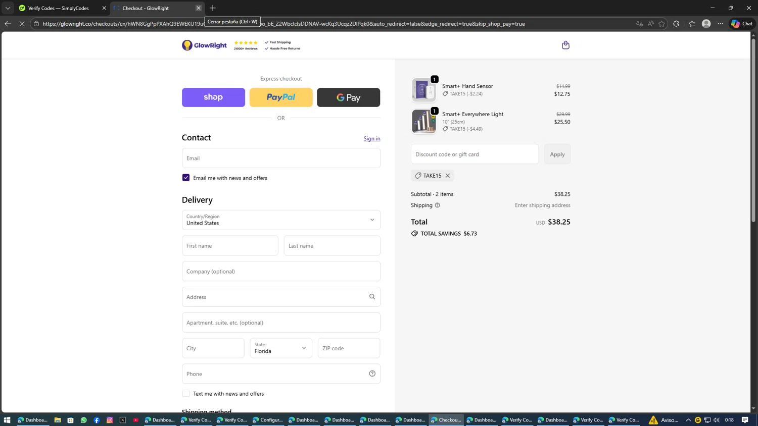Click the ZIP code field
This screenshot has height=426, width=758.
tap(349, 348)
